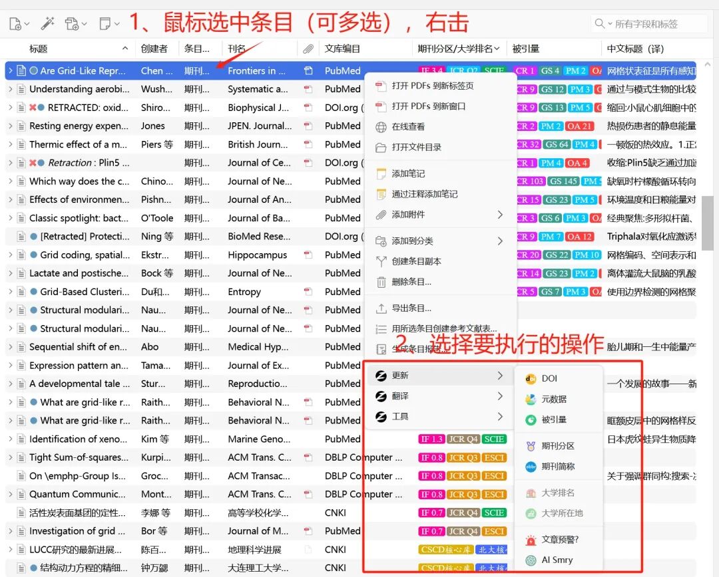
Task: Click 导出条目 in context menu
Action: point(411,308)
